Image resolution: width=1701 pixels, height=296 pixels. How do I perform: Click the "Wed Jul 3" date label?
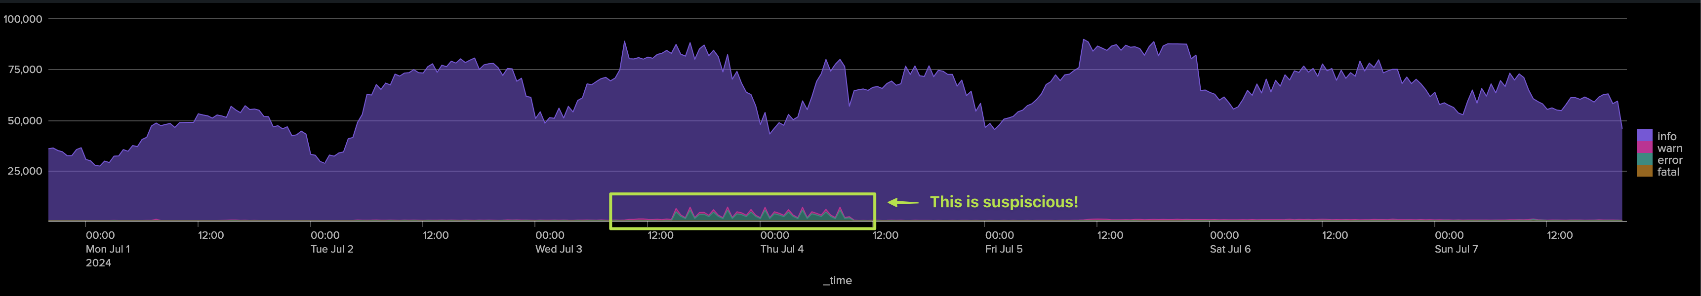pos(559,249)
